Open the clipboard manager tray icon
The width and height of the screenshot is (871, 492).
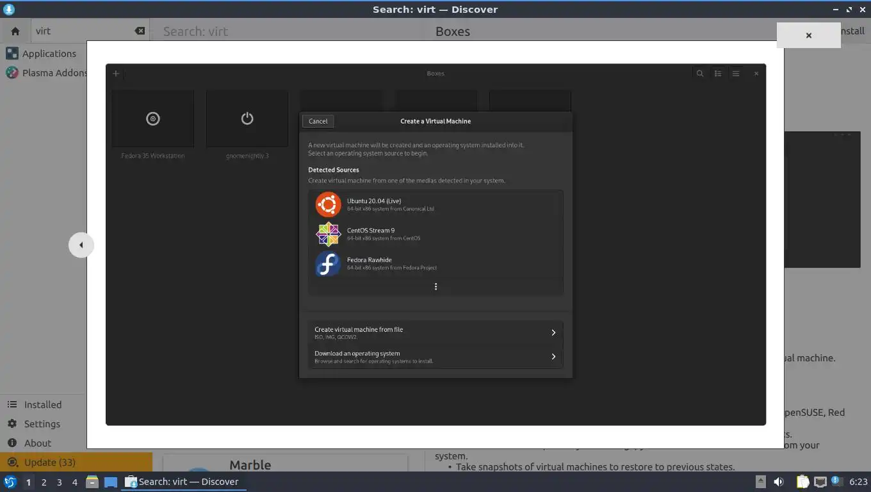click(802, 482)
